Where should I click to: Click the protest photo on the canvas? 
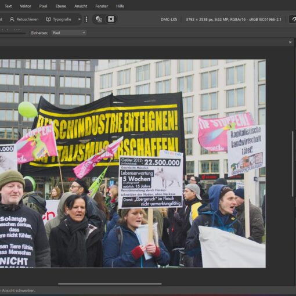pos(133,164)
